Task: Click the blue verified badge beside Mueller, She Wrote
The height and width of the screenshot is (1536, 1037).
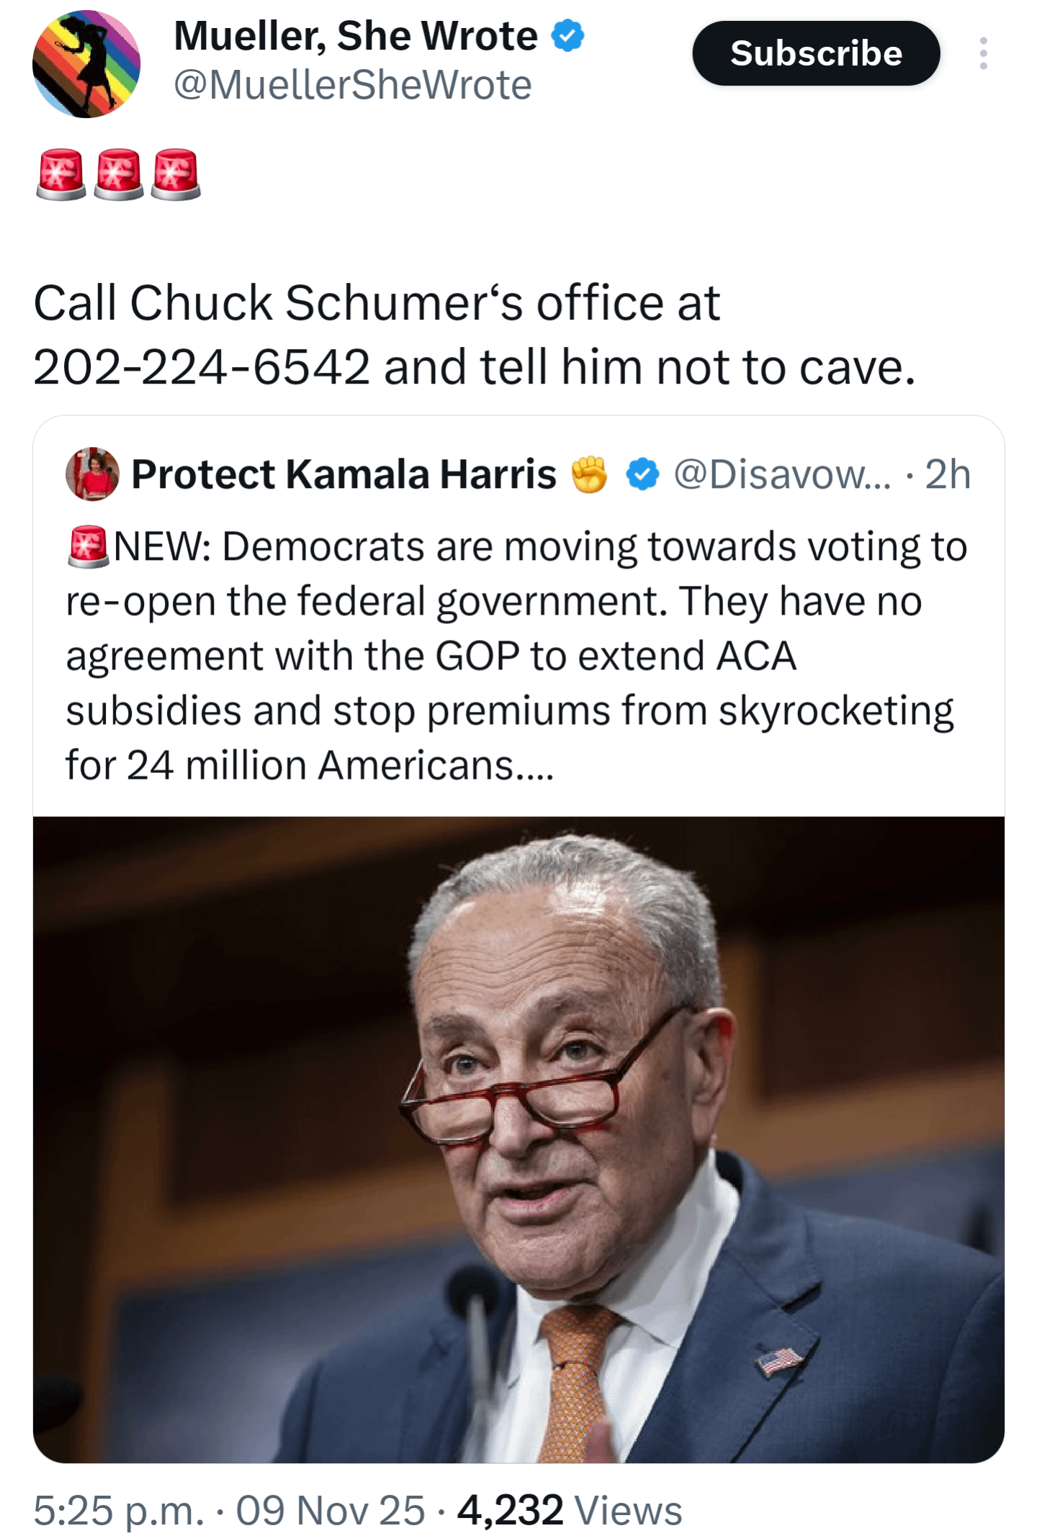Action: [568, 36]
